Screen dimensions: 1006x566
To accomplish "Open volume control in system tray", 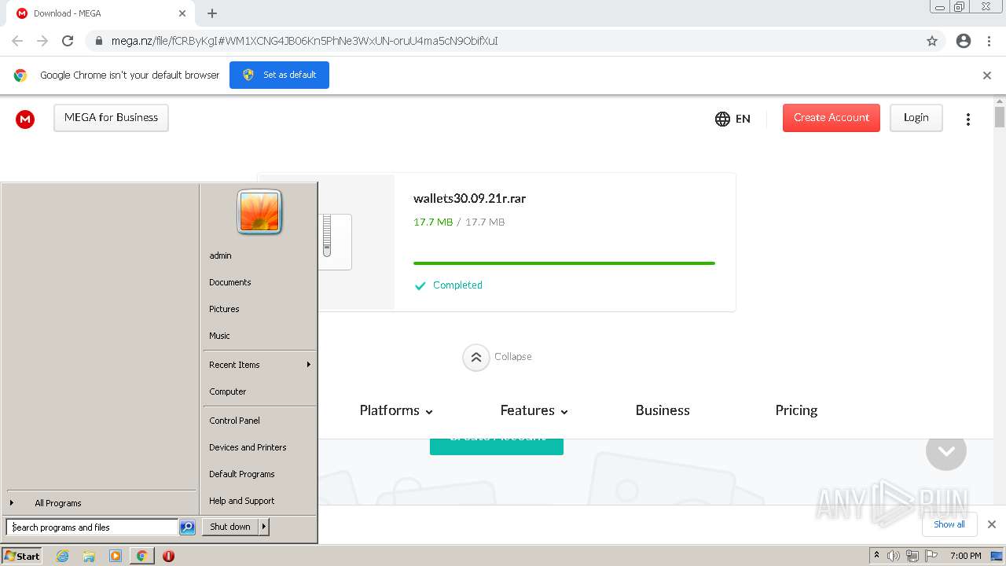I will [x=894, y=556].
